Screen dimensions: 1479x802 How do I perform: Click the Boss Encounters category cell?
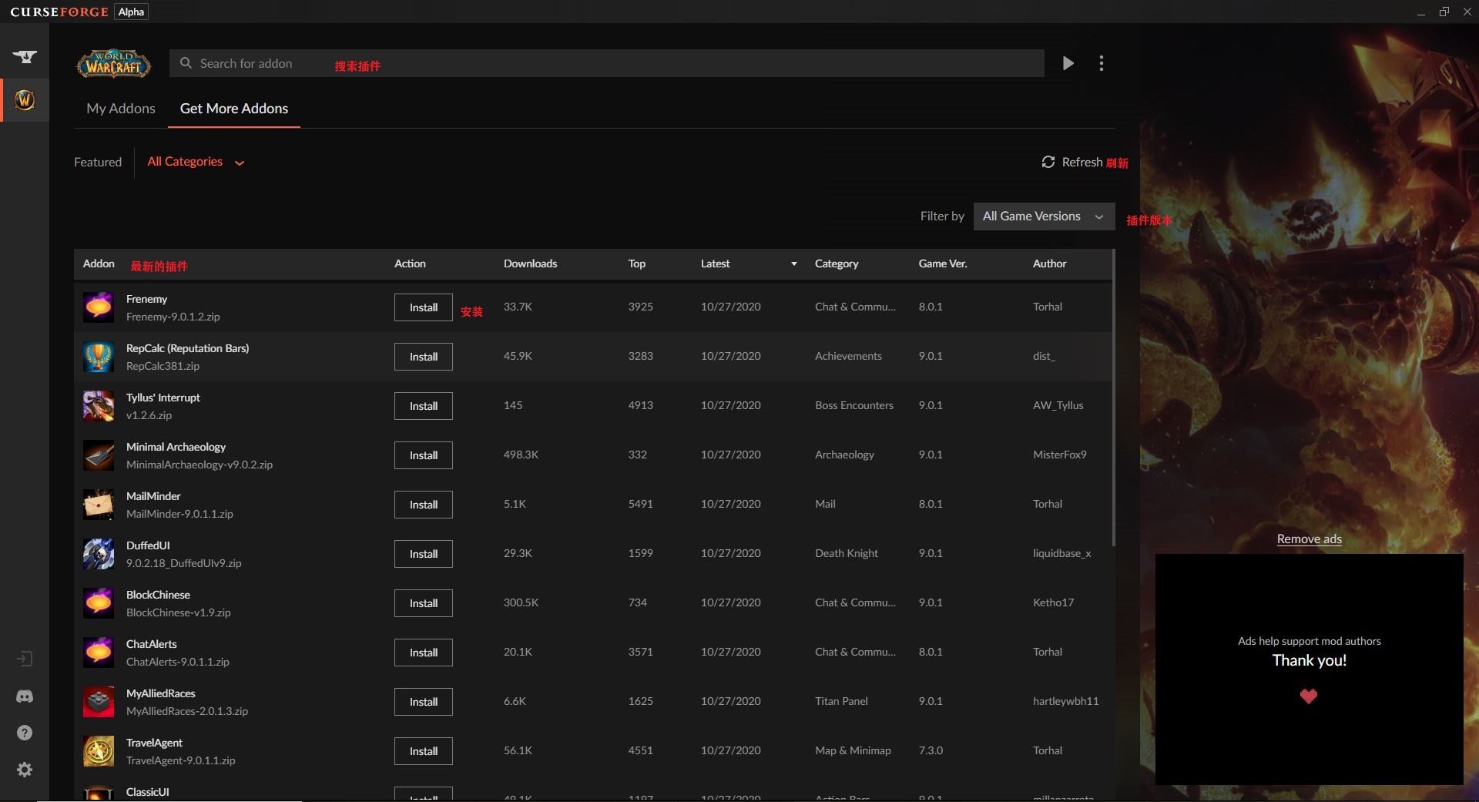click(854, 405)
